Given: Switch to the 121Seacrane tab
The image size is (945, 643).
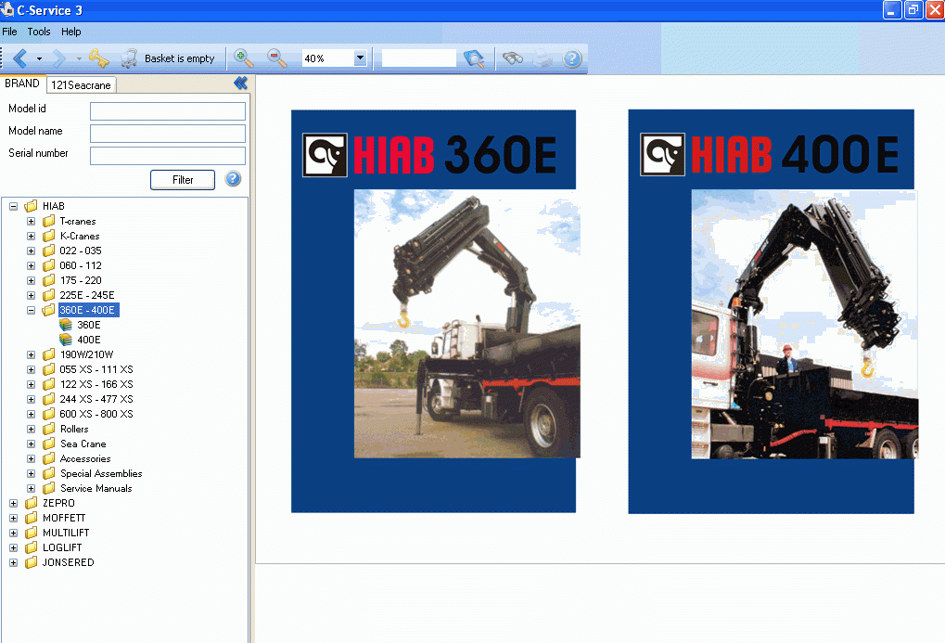Looking at the screenshot, I should click(81, 85).
